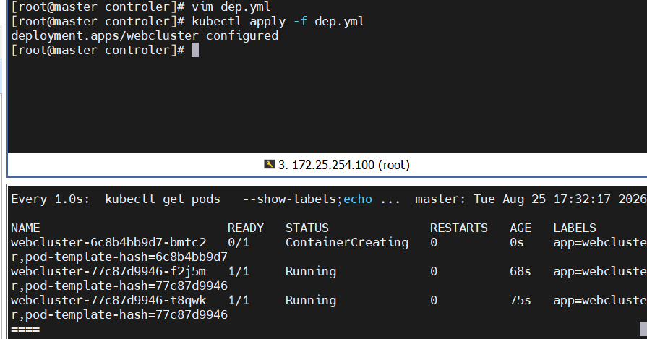This screenshot has height=339, width=647.
Task: Click the 'kubectl apply -f dep.yml' command text
Action: (278, 22)
